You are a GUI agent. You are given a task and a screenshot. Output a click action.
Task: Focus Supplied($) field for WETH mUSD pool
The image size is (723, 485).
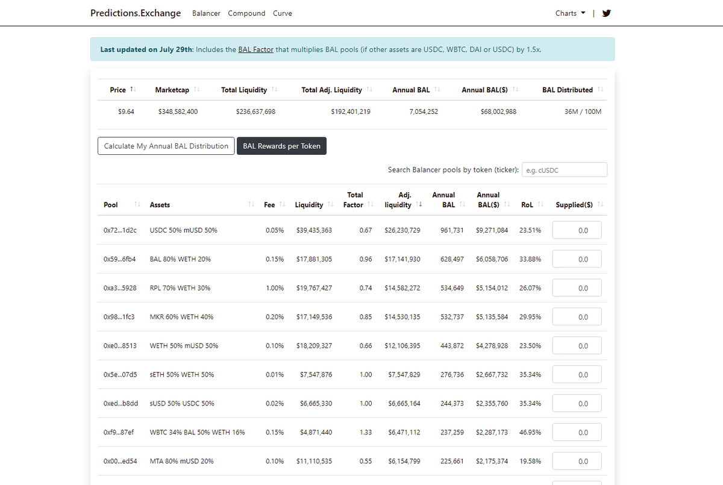point(577,346)
